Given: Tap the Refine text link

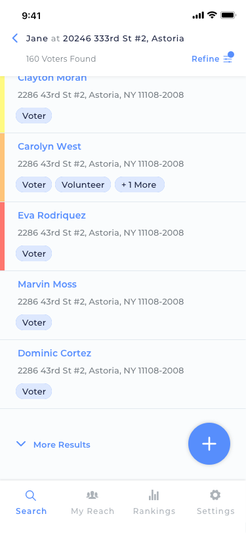Looking at the screenshot, I should [x=205, y=59].
